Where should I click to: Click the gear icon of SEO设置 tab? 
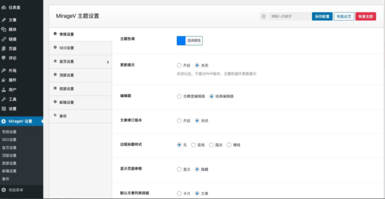coord(55,48)
